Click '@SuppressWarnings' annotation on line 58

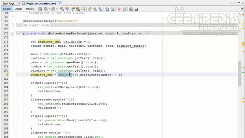[x=39, y=21]
